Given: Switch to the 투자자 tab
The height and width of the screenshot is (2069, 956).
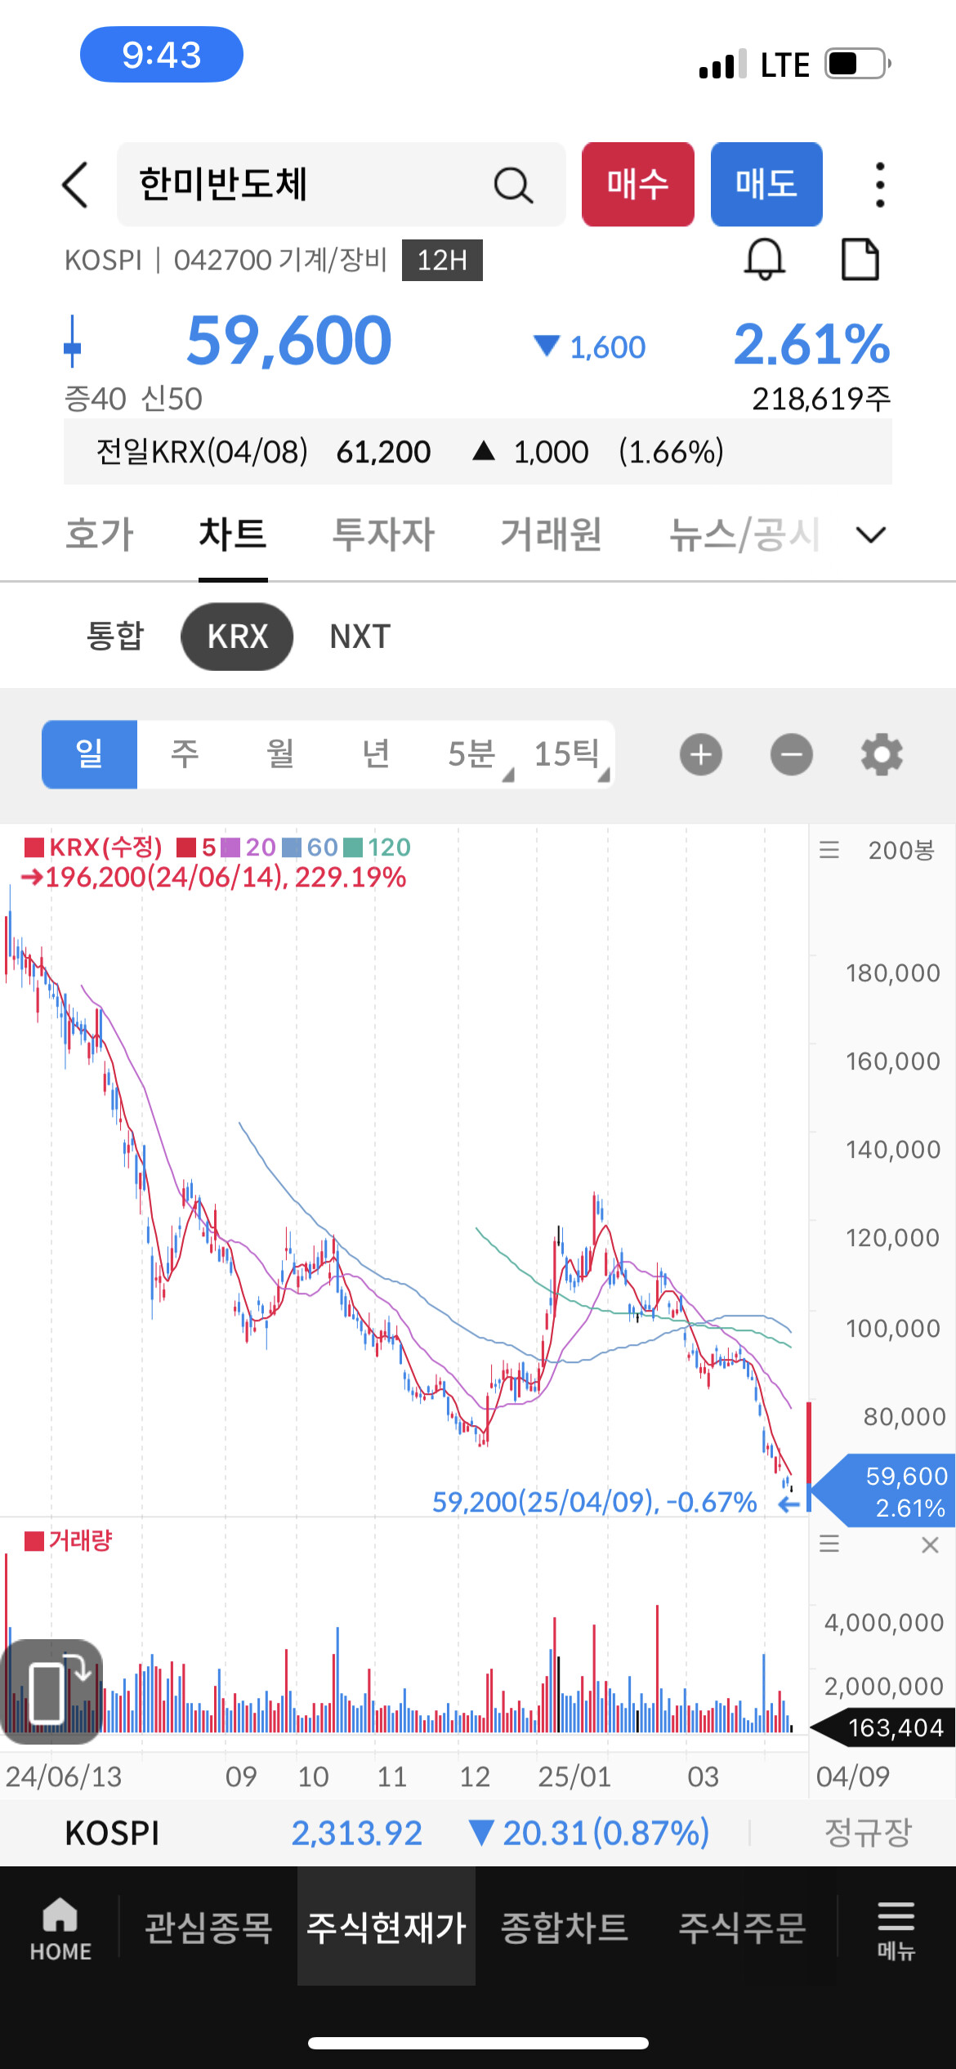Looking at the screenshot, I should [383, 535].
